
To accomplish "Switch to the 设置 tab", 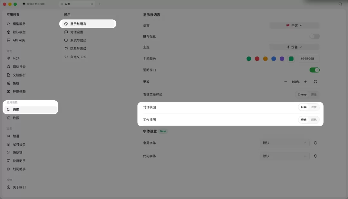I will [x=77, y=4].
